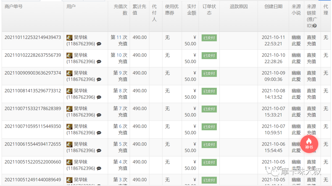Open chat bubble icon in order 20211010222826375567​39 row
332x186 pixels.
(99, 62)
